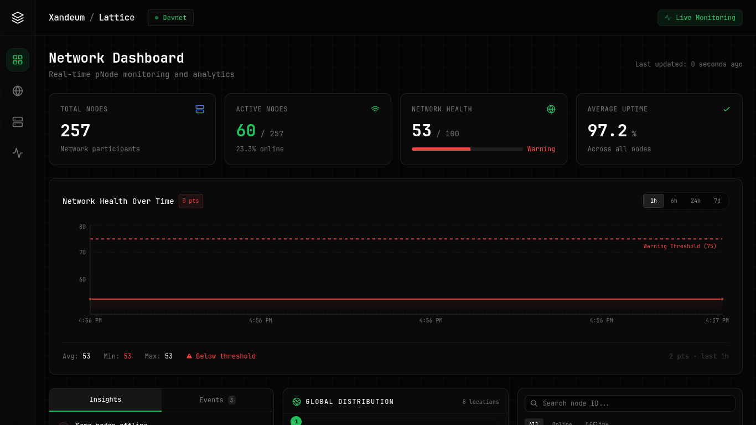Open the Insights tab
The height and width of the screenshot is (425, 756).
(x=105, y=400)
